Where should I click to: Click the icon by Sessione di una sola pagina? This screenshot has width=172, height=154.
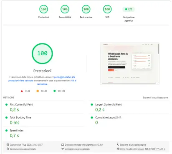click(x=118, y=145)
